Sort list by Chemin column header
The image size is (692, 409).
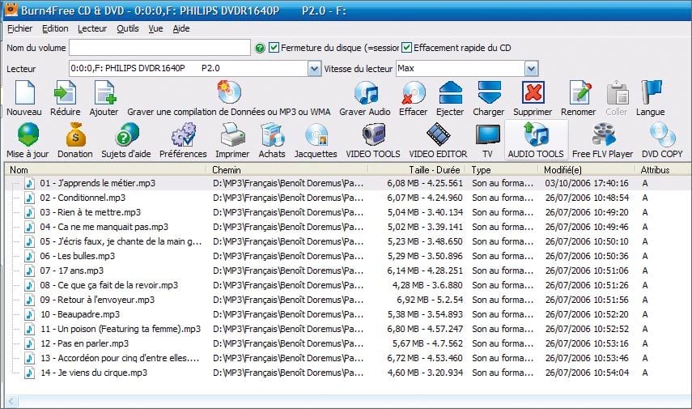[287, 169]
